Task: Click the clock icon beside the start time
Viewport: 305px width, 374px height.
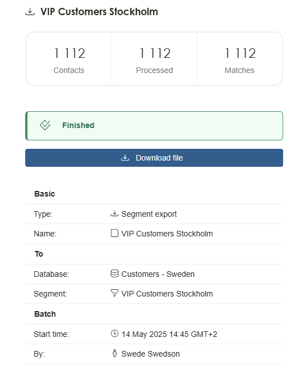Action: [x=114, y=334]
